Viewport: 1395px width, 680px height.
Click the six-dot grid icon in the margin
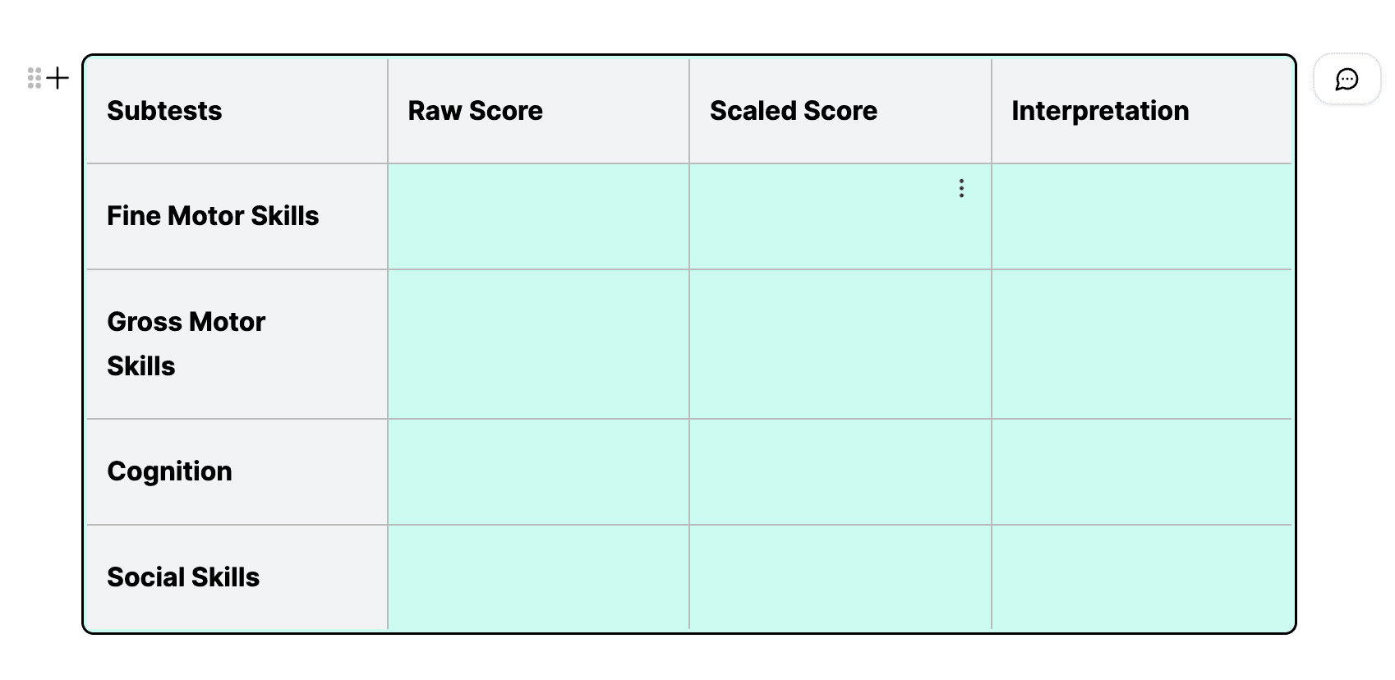pyautogui.click(x=35, y=79)
